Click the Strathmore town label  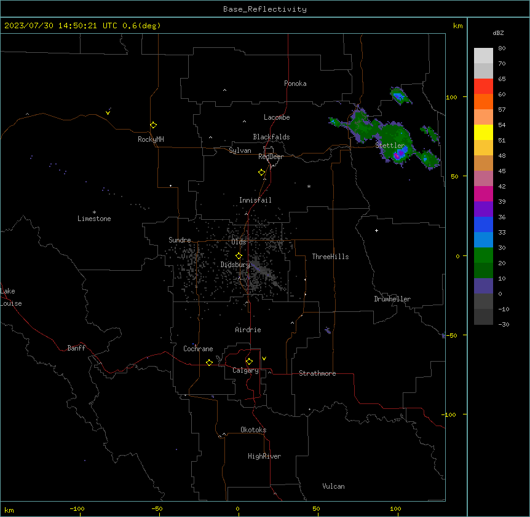(317, 373)
